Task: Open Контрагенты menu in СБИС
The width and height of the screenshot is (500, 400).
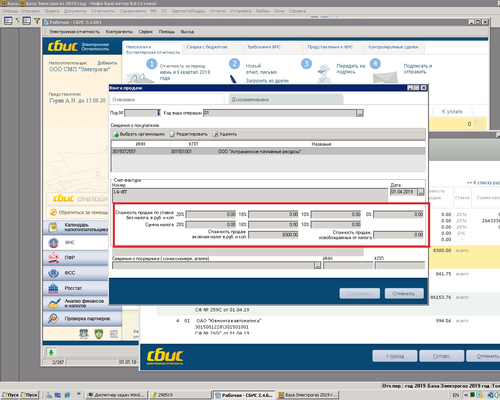Action: (x=119, y=32)
